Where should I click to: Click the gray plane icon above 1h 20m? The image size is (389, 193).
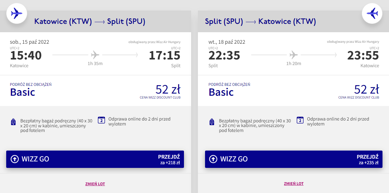point(294,55)
